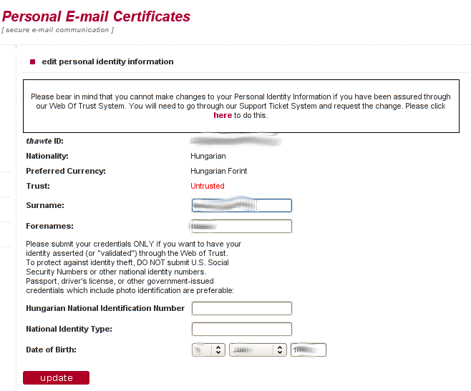
Task: Click the month dropdown's up-down arrows
Action: tap(280, 350)
